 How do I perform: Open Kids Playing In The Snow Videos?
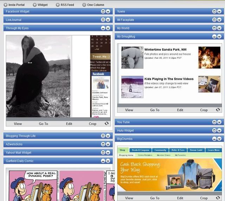tap(169, 79)
